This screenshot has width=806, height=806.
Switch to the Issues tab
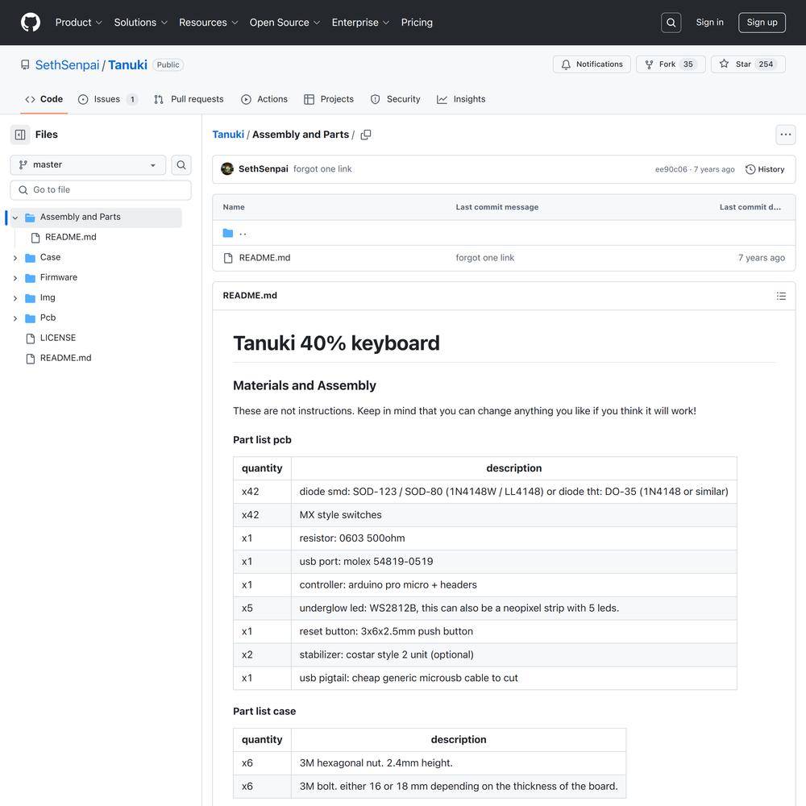click(107, 99)
